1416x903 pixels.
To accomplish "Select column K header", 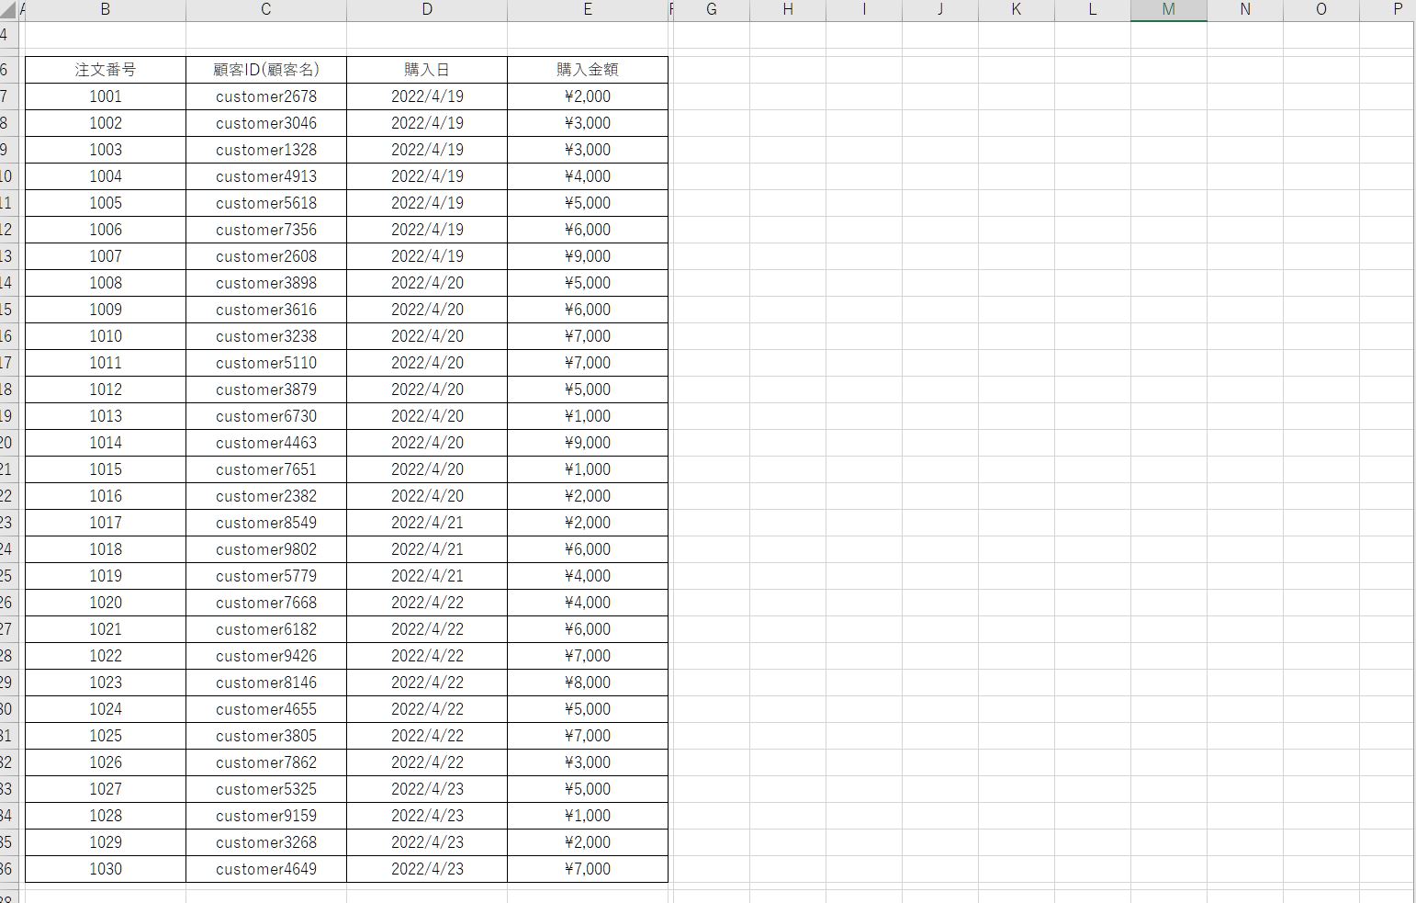I will coord(1016,9).
